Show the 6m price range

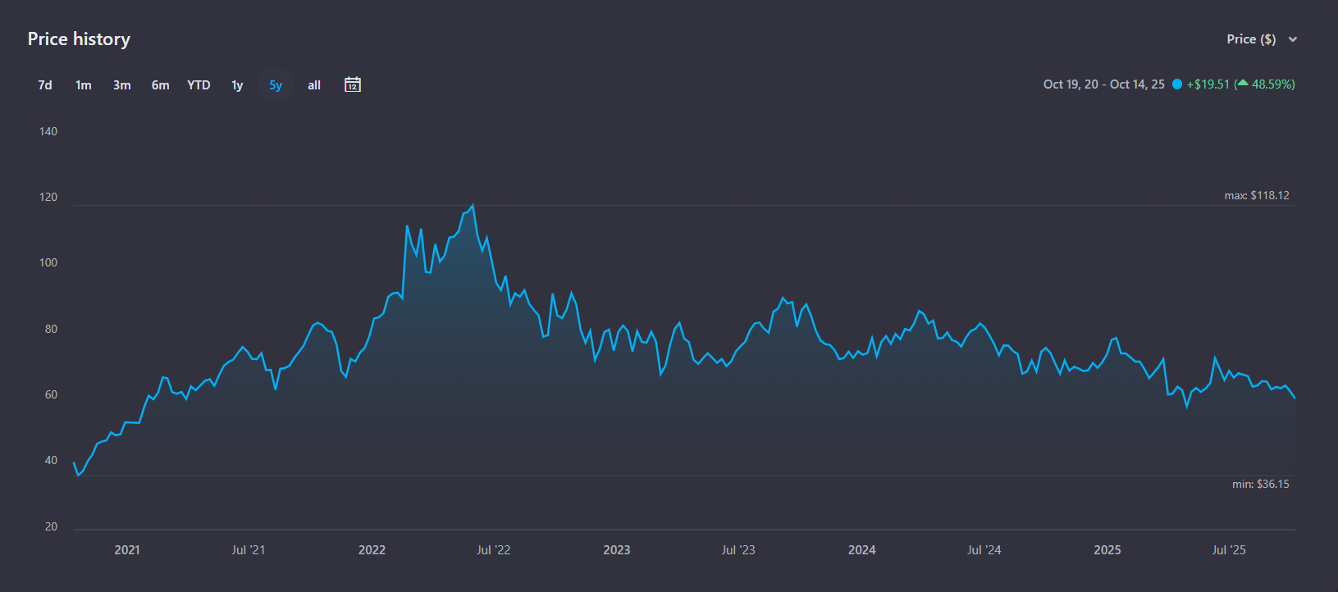pyautogui.click(x=160, y=85)
